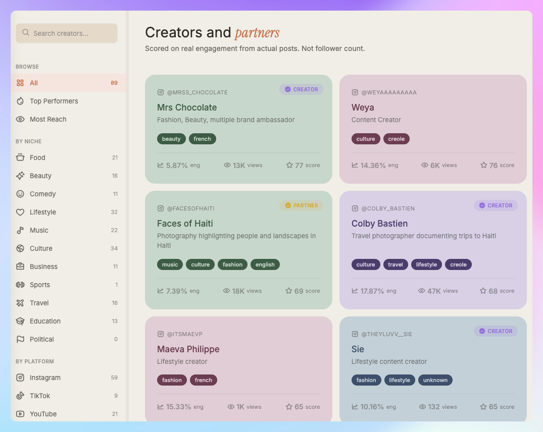Click the Lifestyle heart icon

(20, 212)
